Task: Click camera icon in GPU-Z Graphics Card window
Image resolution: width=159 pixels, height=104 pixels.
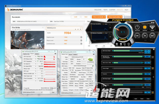Action: tap(94, 54)
